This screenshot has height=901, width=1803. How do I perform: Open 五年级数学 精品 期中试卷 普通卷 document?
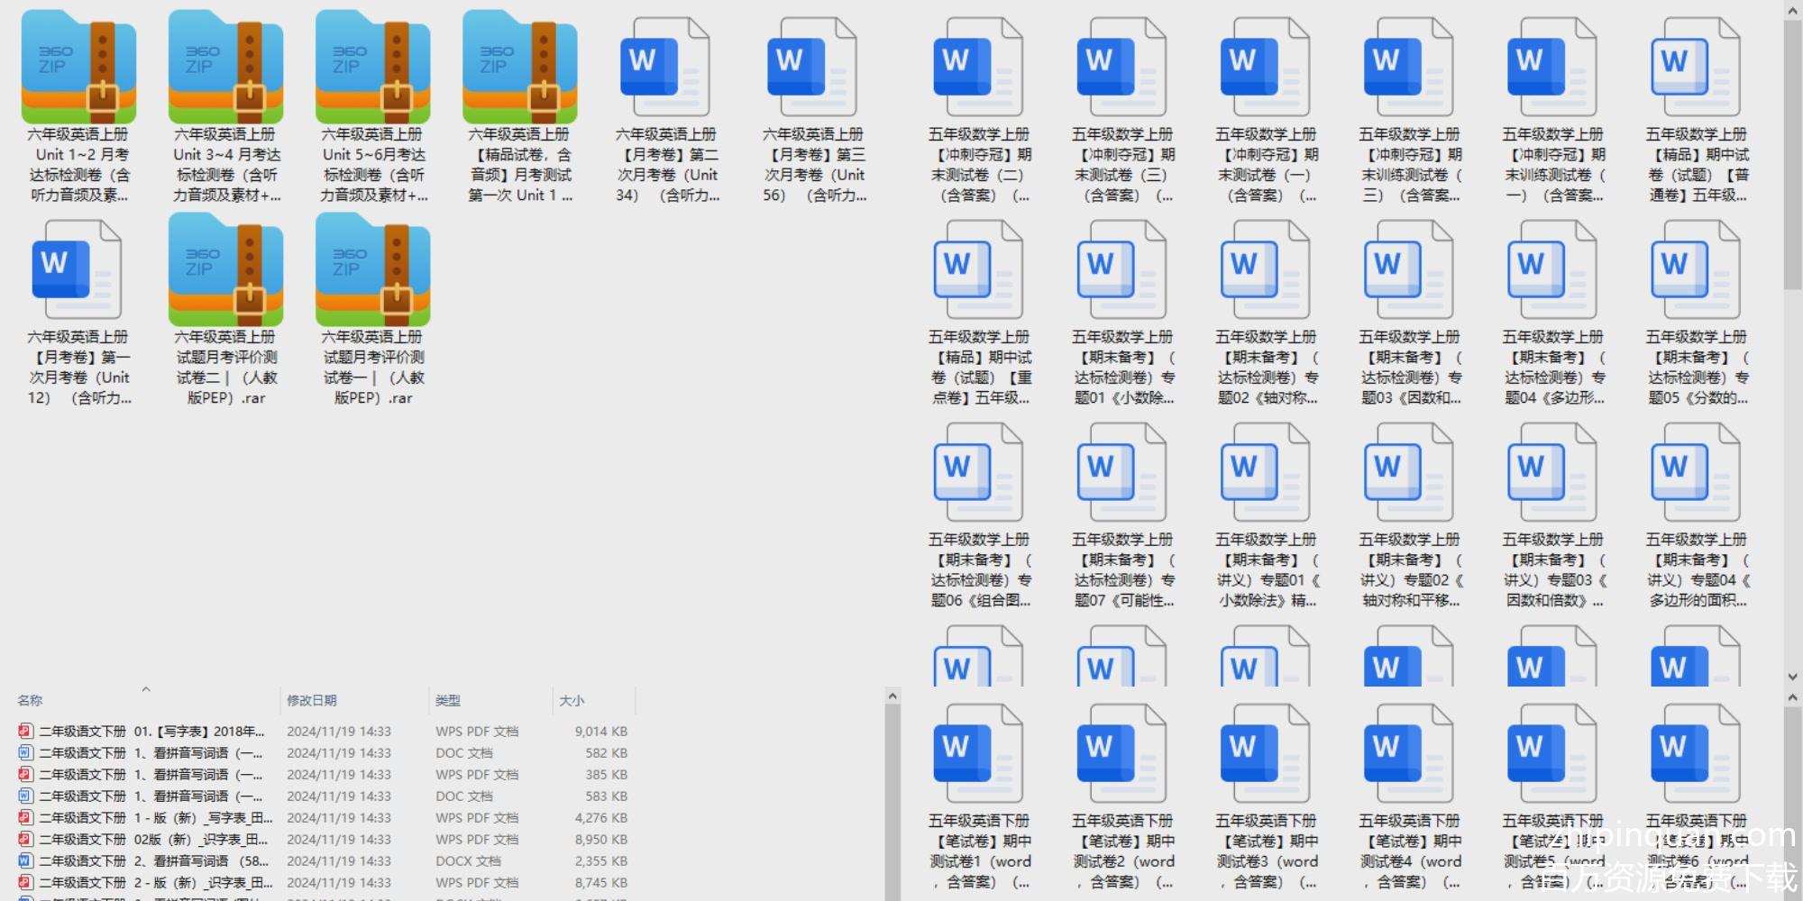pos(1696,68)
